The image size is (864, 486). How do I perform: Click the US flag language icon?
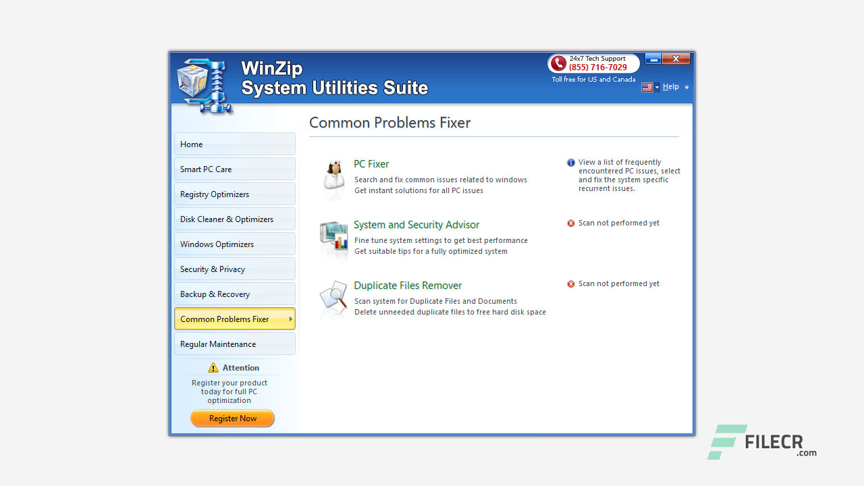click(x=647, y=87)
